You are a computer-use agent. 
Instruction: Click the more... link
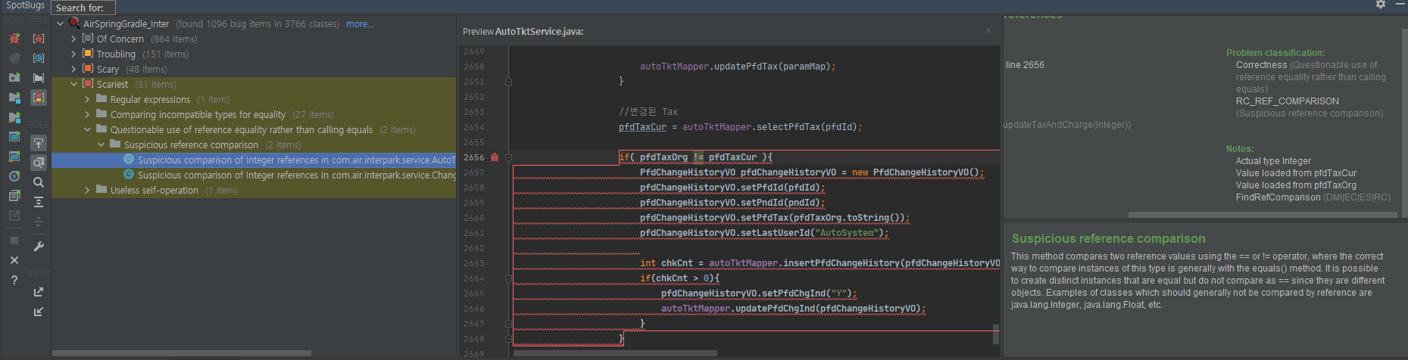click(360, 24)
